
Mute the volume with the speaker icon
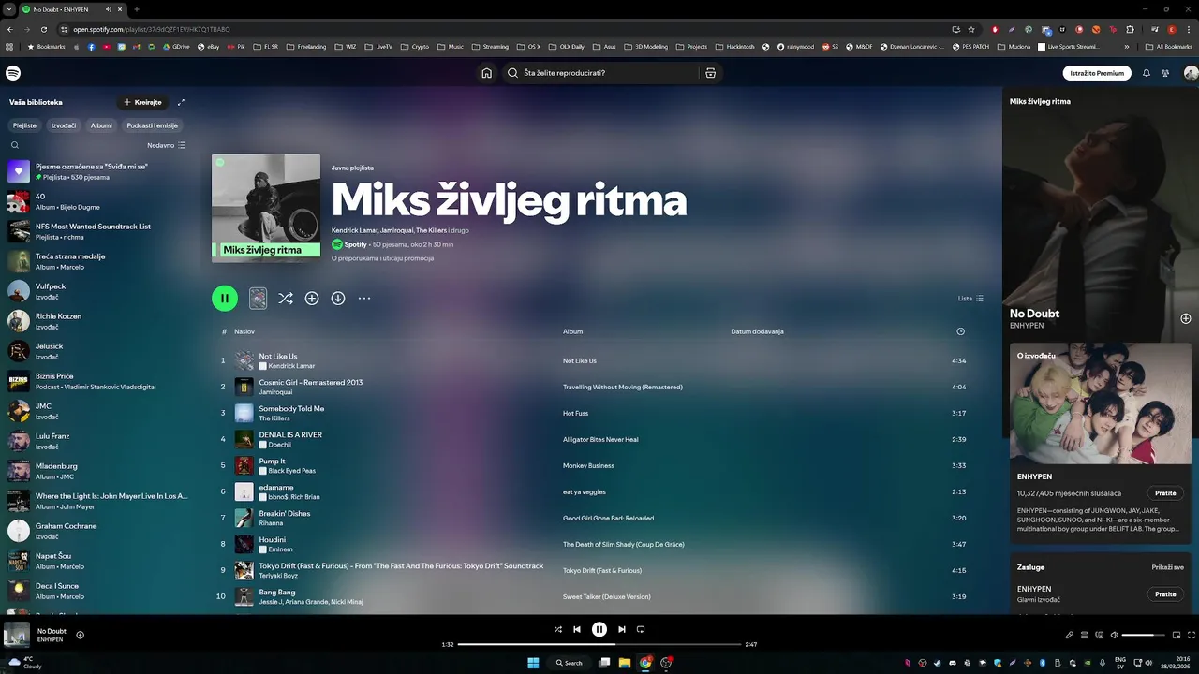coord(1115,635)
